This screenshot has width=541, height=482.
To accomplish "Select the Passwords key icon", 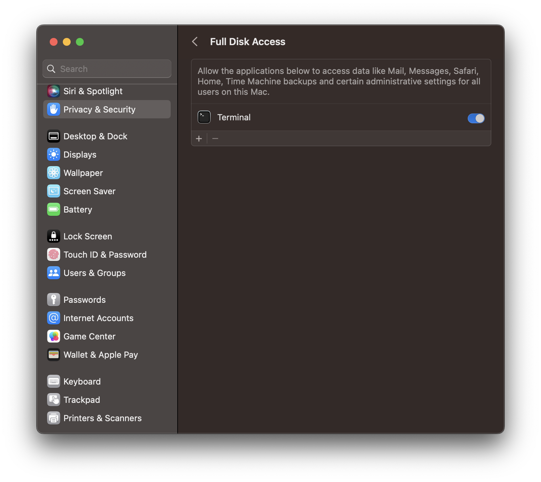I will pyautogui.click(x=53, y=299).
